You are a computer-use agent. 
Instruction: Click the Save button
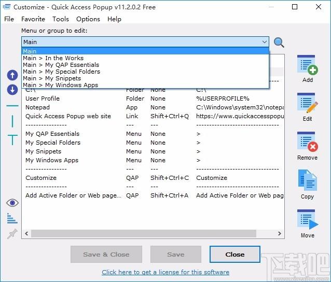(176, 254)
